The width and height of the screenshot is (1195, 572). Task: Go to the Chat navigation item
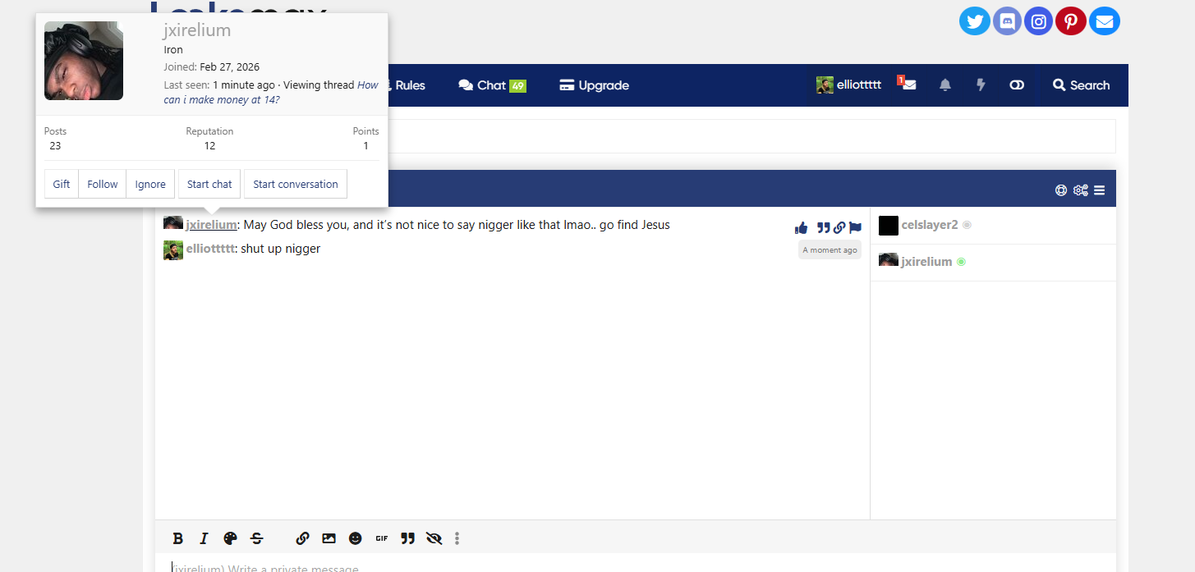coord(491,85)
